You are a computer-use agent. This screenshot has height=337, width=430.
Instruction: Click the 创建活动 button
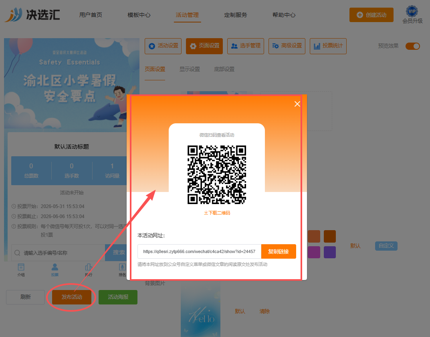[371, 15]
